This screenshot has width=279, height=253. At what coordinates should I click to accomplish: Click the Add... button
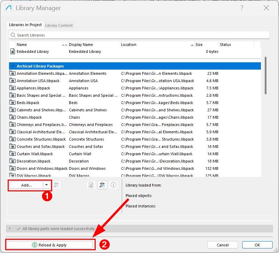tap(26, 185)
